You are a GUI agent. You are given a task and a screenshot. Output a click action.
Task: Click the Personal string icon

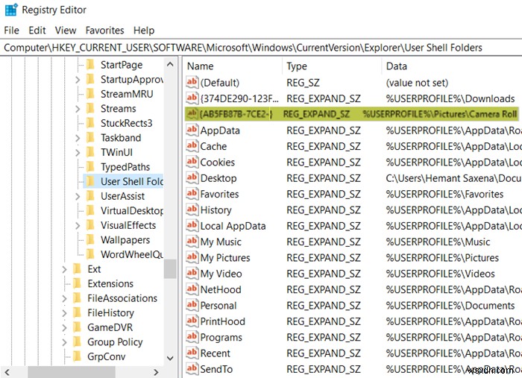192,305
